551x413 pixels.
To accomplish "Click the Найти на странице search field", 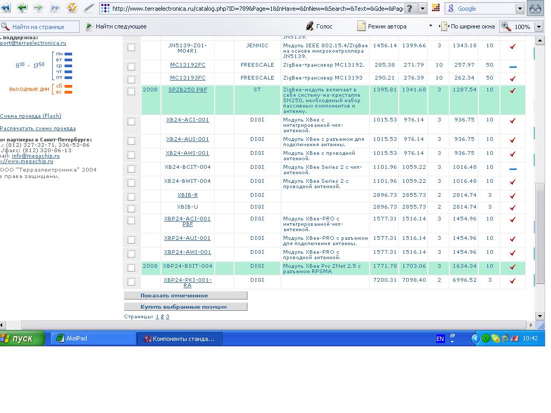I will tap(40, 26).
